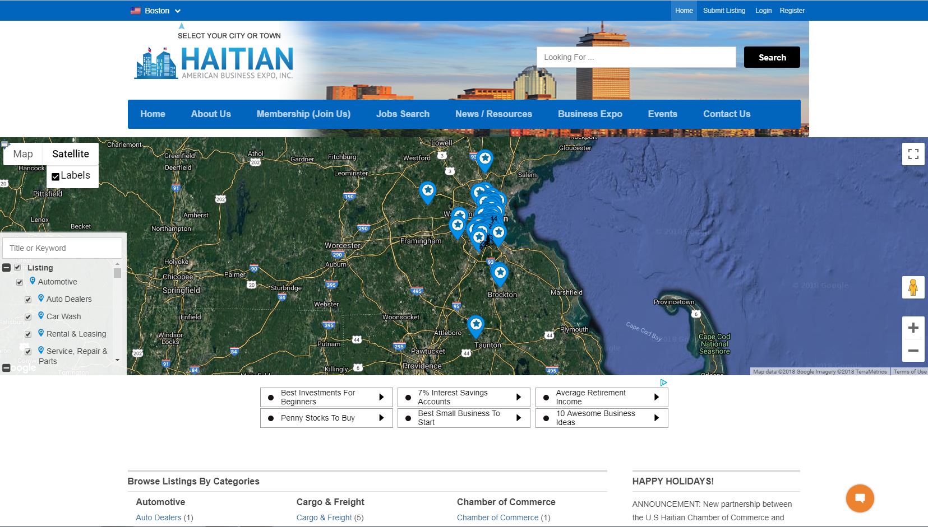Image resolution: width=928 pixels, height=527 pixels.
Task: Click Best Small Business To Start ad
Action: 464,418
